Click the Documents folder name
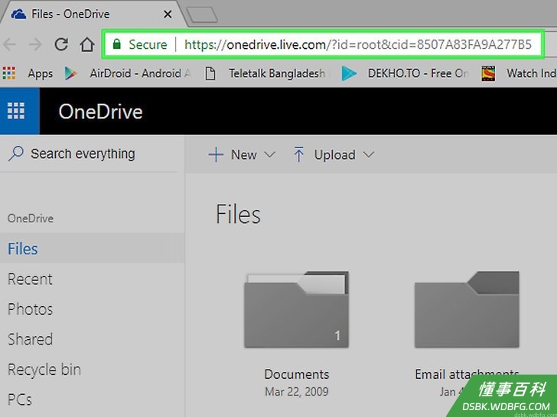Screen dimensions: 557x417 pos(297,374)
